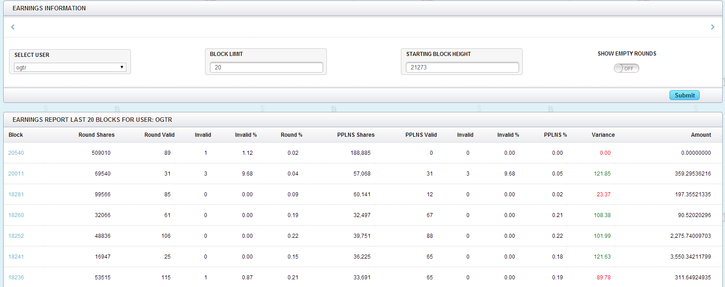Click round shares value 16947
The image size is (725, 287).
click(x=102, y=257)
